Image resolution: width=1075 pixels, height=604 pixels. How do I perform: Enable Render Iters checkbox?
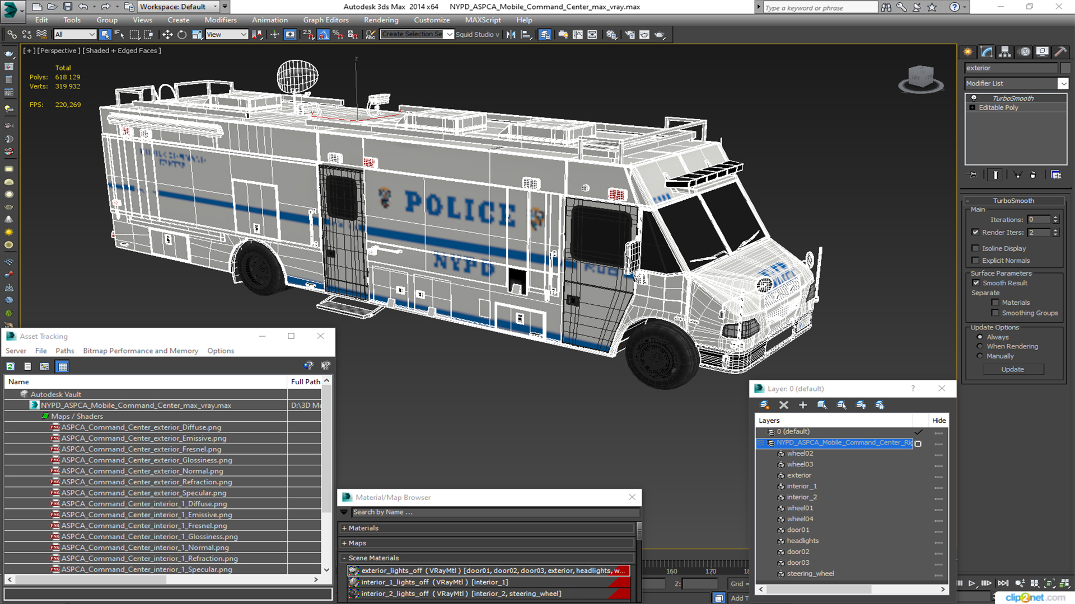[975, 232]
